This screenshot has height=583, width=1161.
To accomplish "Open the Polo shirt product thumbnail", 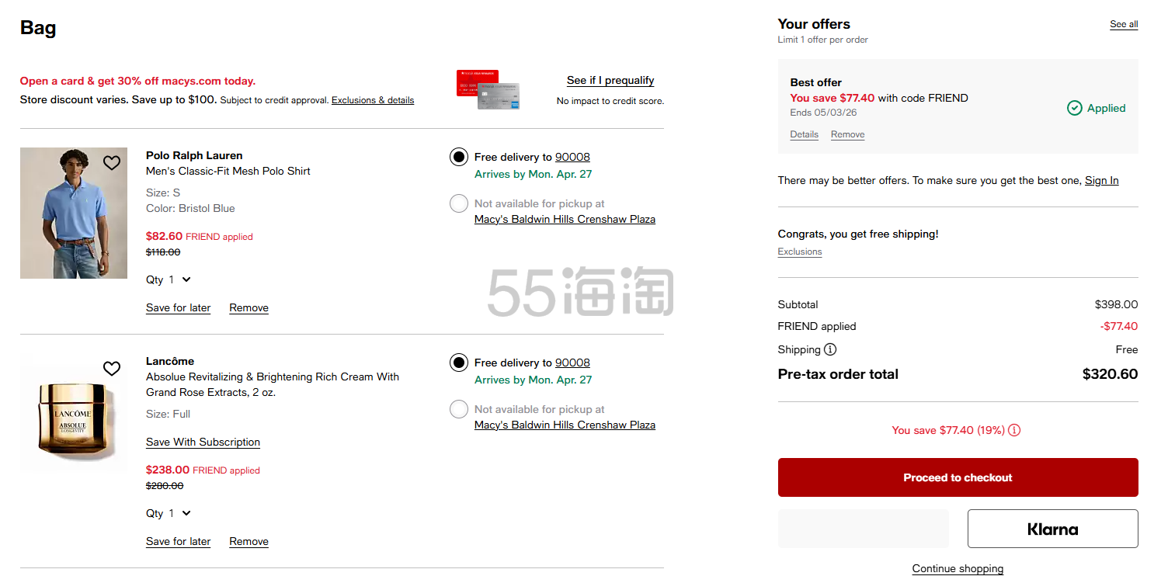I will pos(74,213).
